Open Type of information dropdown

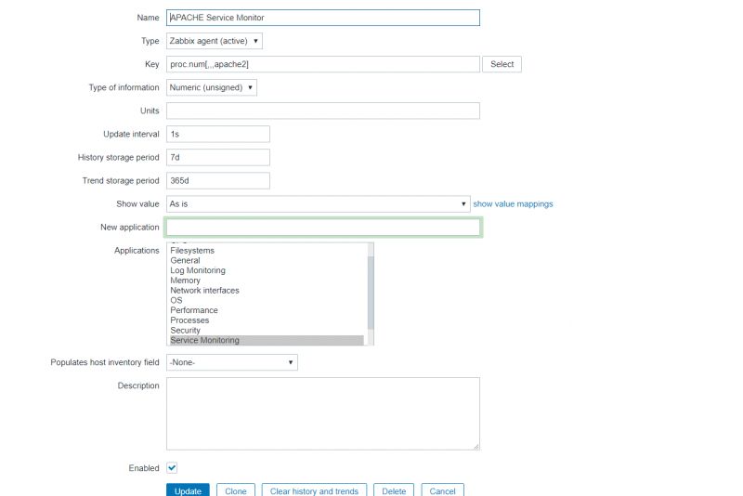coord(212,87)
